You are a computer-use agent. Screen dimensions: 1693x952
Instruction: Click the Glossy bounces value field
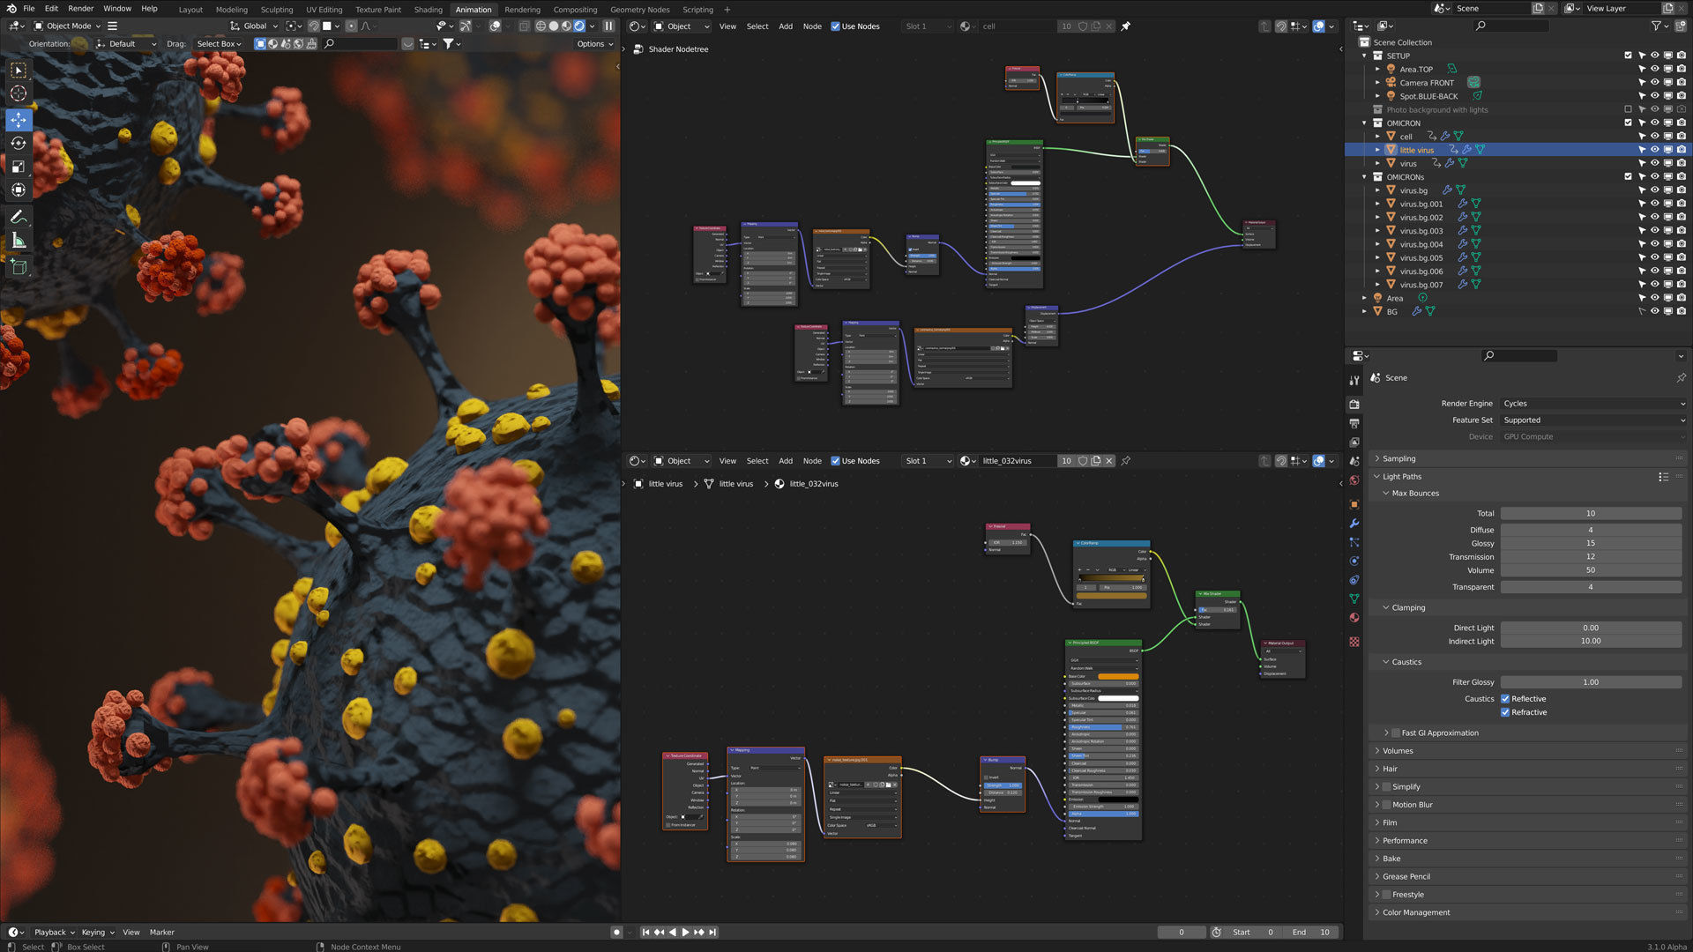coord(1591,544)
